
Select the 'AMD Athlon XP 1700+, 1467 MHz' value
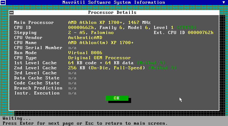(x=109, y=23)
